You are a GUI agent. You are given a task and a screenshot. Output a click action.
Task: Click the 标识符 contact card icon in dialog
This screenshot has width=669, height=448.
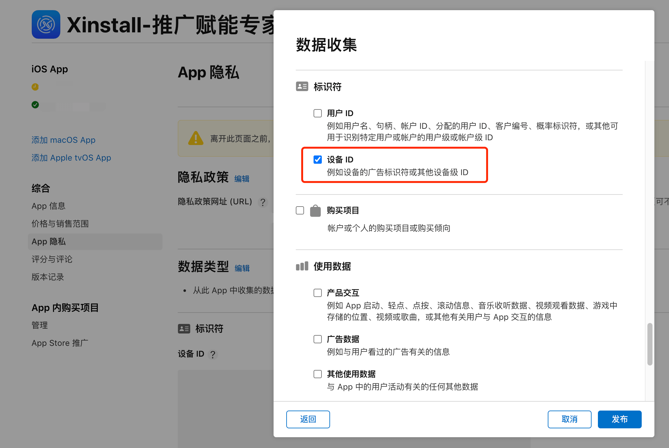coord(301,86)
